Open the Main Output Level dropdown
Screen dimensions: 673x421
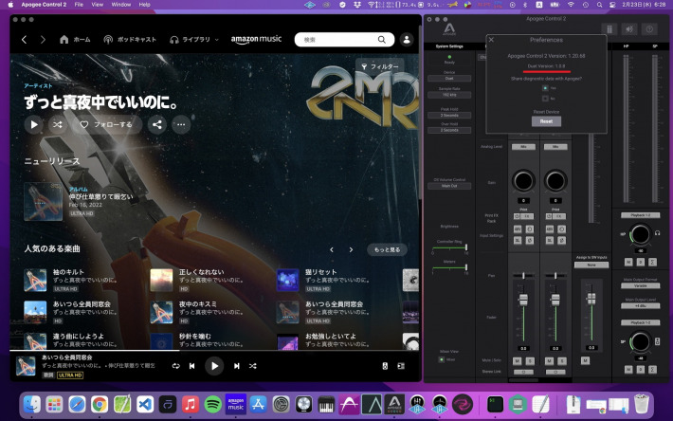click(x=642, y=305)
